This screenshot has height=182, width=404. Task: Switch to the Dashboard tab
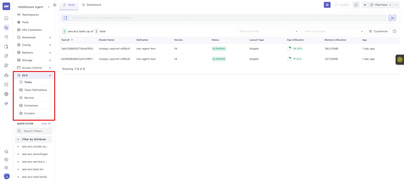[x=92, y=5]
